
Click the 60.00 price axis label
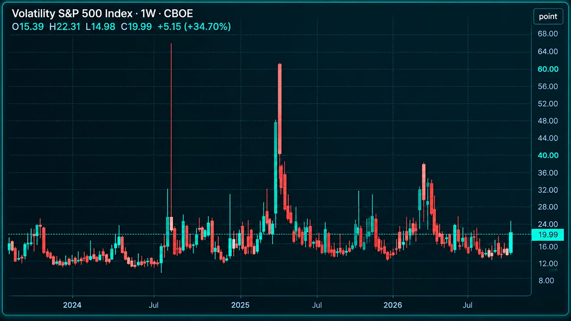547,69
